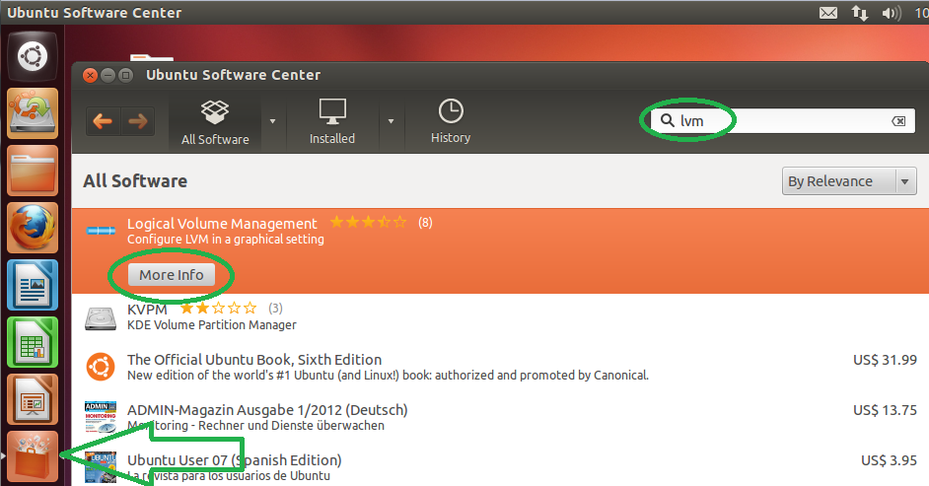Image resolution: width=929 pixels, height=486 pixels.
Task: Open the sound volume indicator
Action: [892, 13]
